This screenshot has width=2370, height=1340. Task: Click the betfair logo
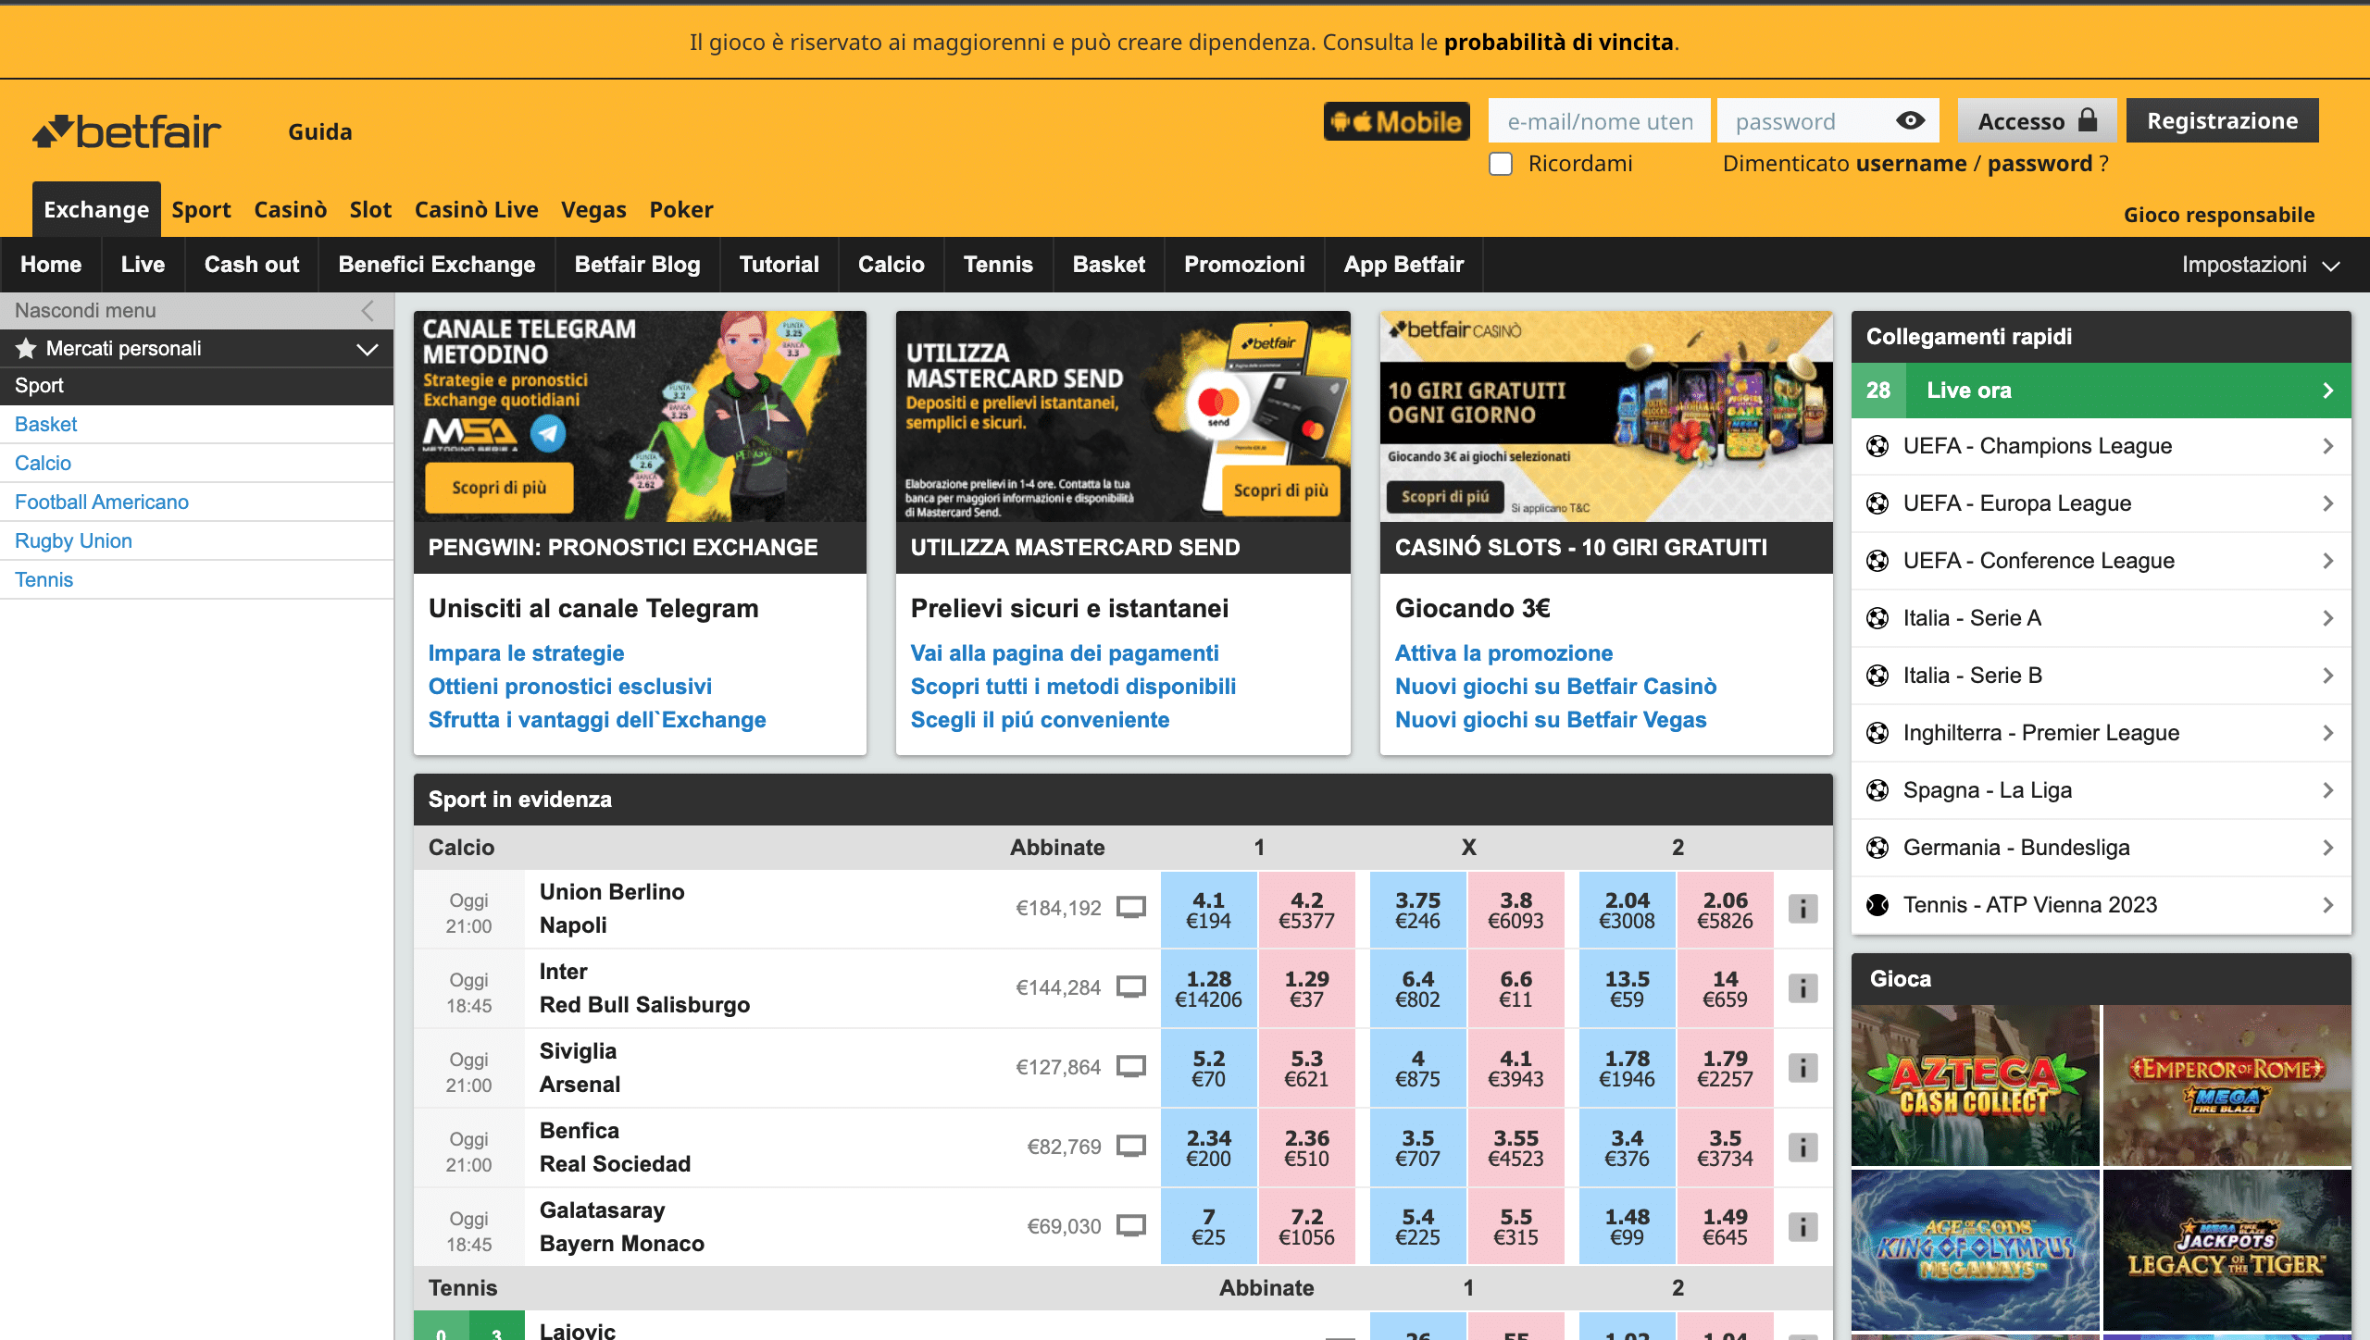127,131
